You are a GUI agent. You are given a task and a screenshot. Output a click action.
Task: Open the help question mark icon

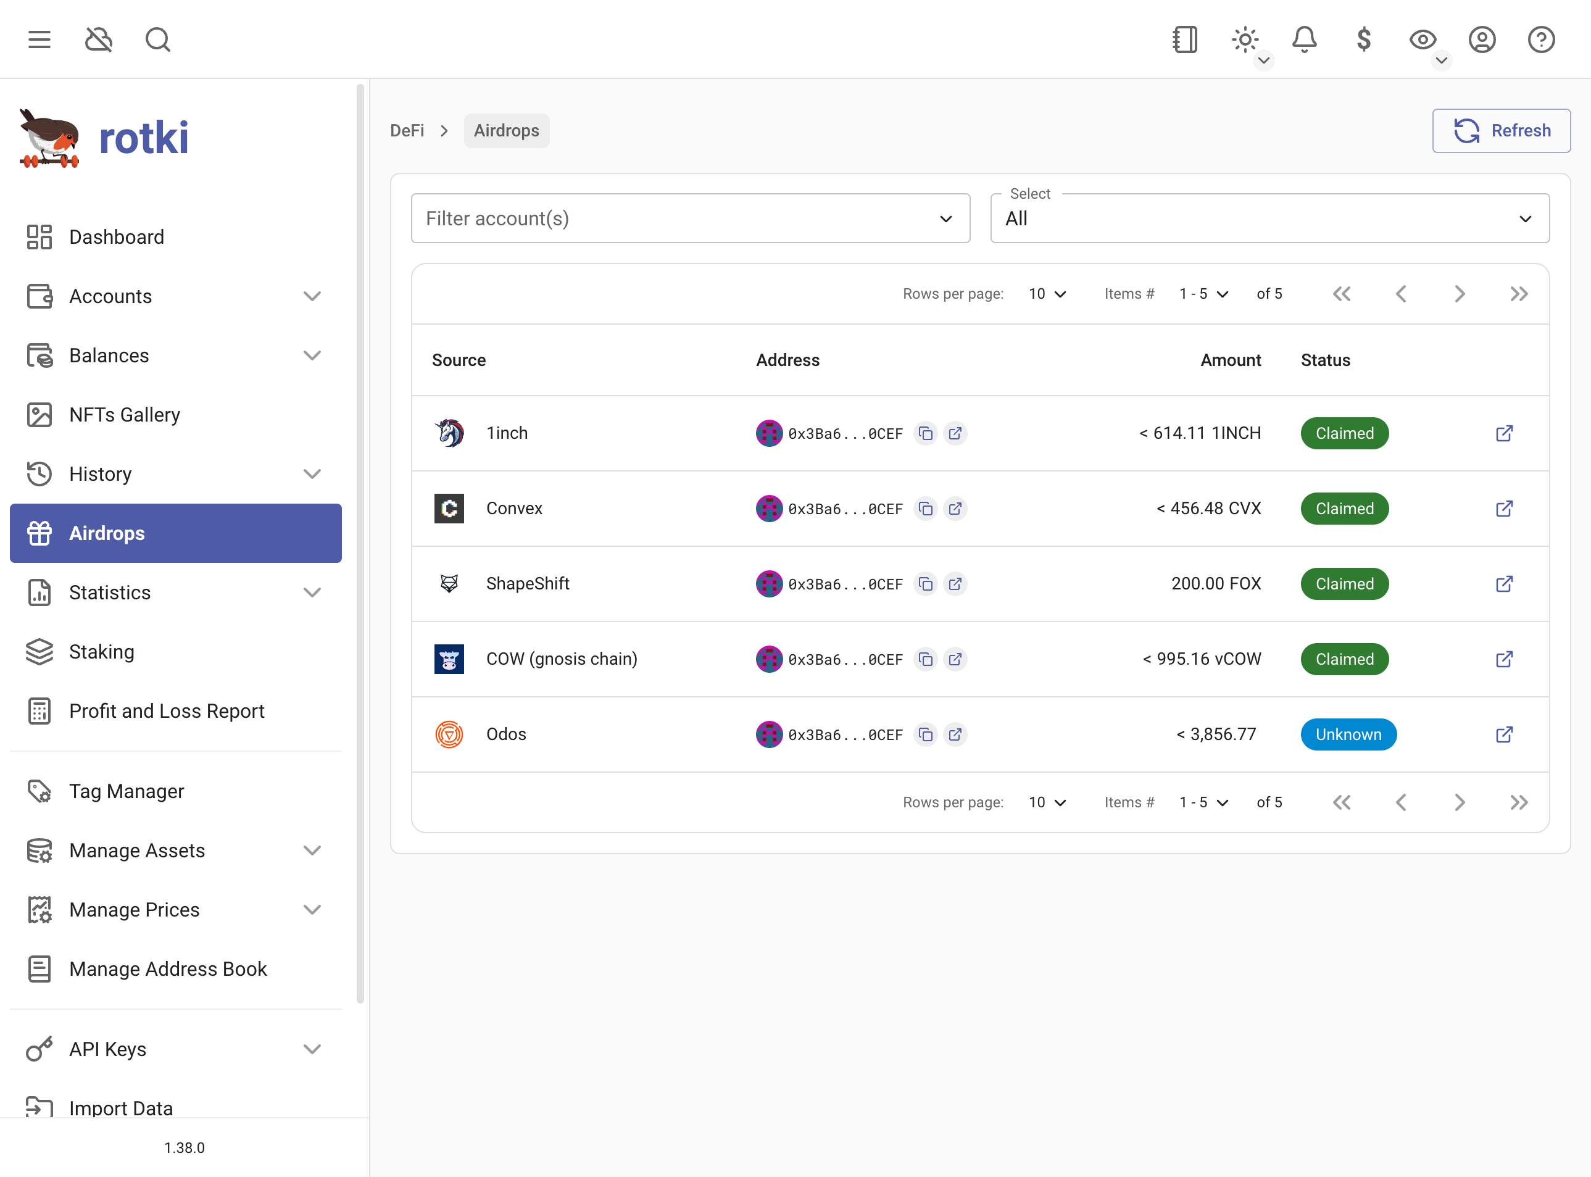(1540, 39)
